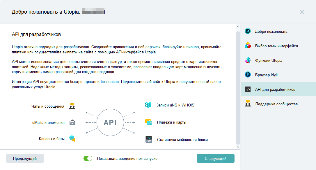Click the uMails и вложения label
Viewport: 316px width, 170px height.
(x=48, y=123)
